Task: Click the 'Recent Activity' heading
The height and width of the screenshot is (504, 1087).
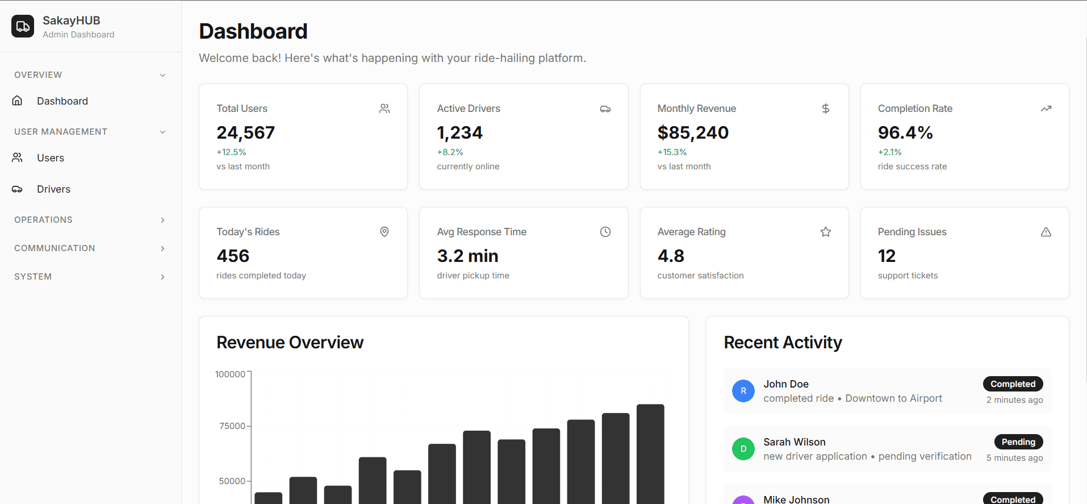Action: coord(783,343)
